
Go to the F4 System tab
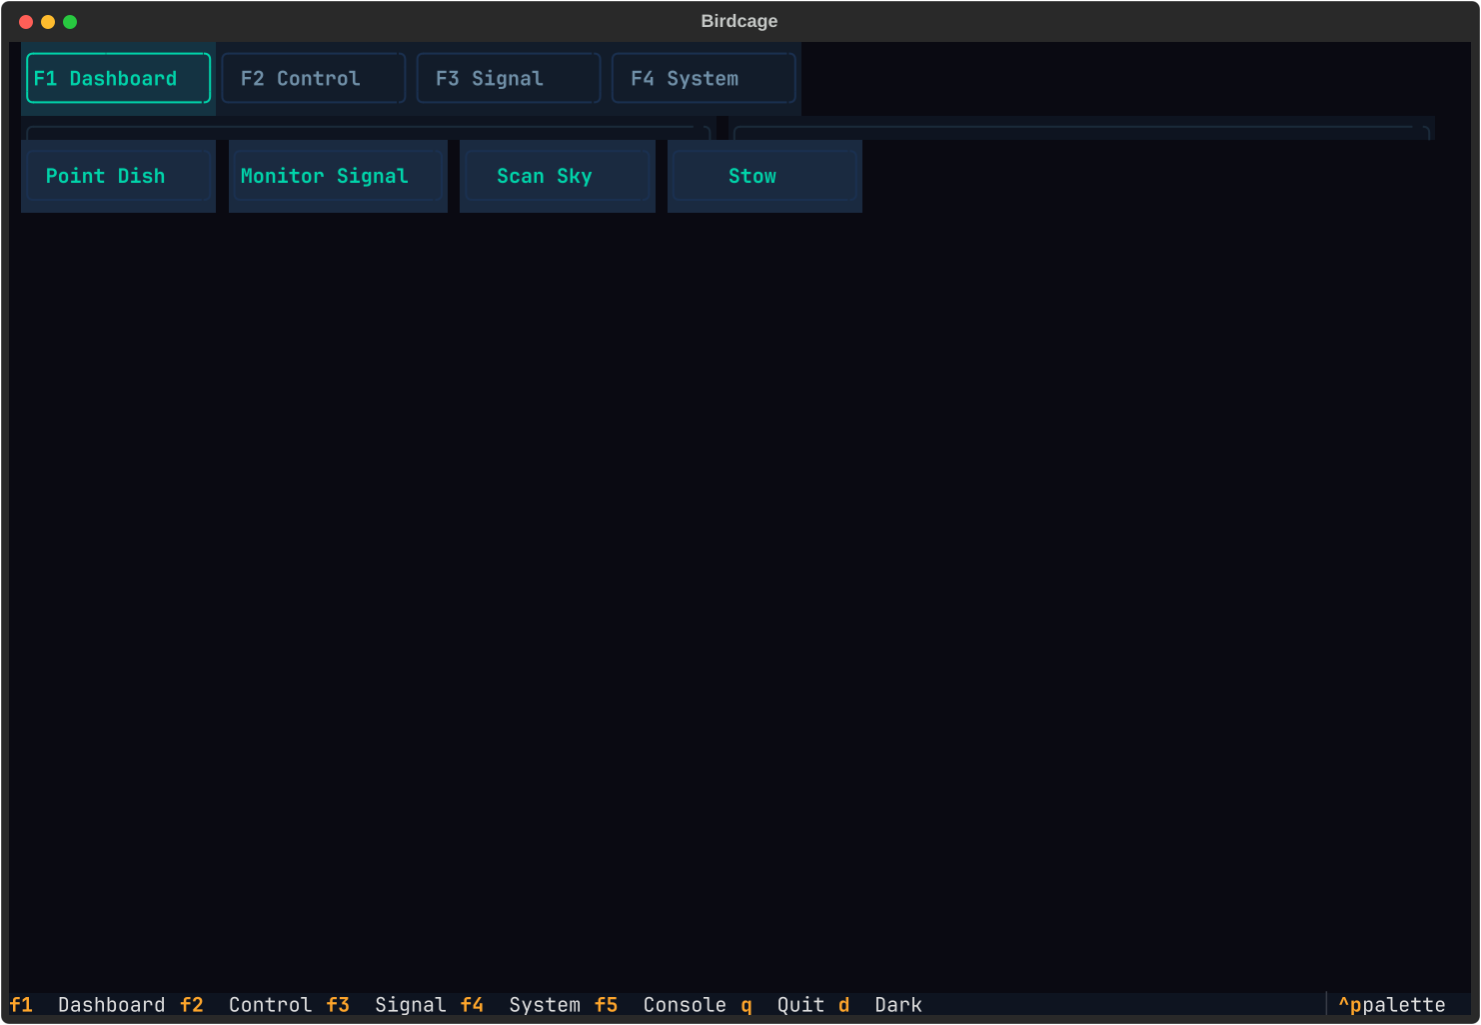(x=704, y=78)
